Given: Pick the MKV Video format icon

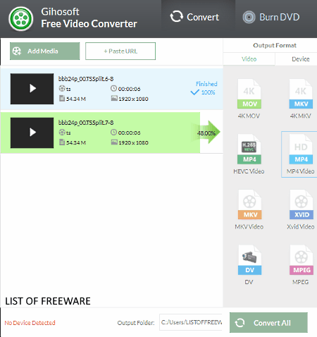Looking at the screenshot, I should pyautogui.click(x=249, y=204).
